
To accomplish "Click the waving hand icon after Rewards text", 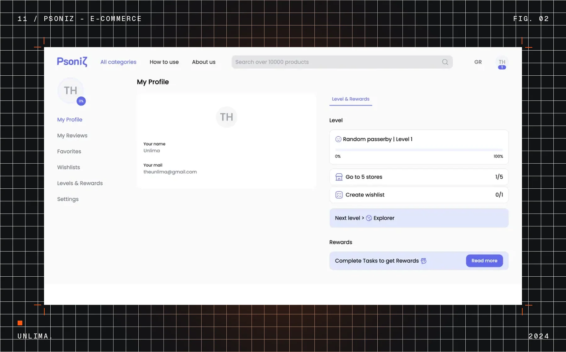I will (x=424, y=261).
